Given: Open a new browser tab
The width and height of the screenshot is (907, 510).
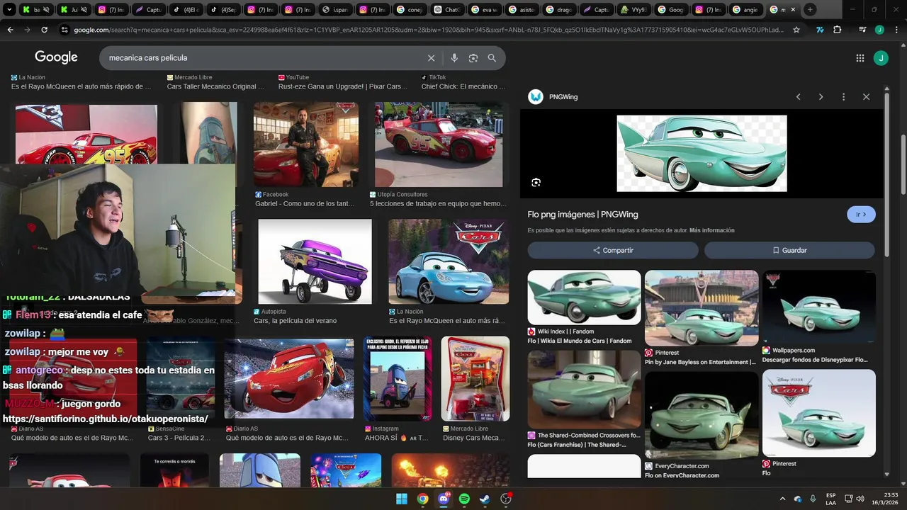Looking at the screenshot, I should pos(810,10).
